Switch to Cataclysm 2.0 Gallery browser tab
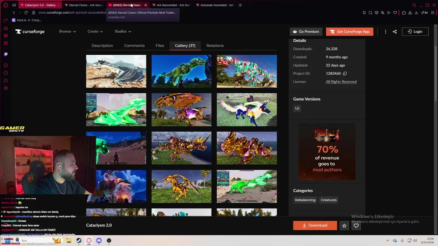This screenshot has width=438, height=246. tap(40, 5)
